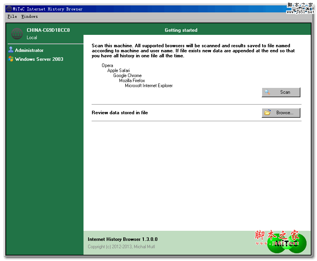
Task: Click the Administrator user icon
Action: [11, 50]
